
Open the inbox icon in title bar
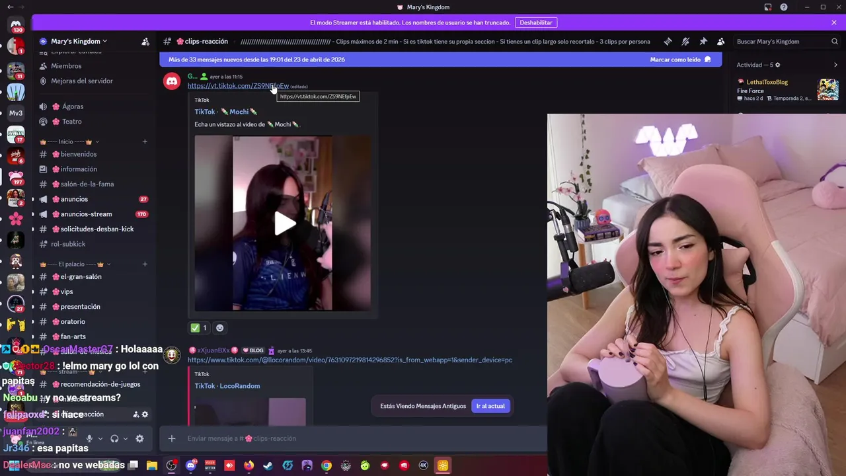point(768,7)
